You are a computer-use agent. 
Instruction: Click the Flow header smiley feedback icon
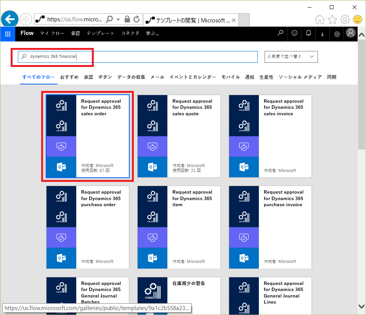pyautogui.click(x=294, y=33)
